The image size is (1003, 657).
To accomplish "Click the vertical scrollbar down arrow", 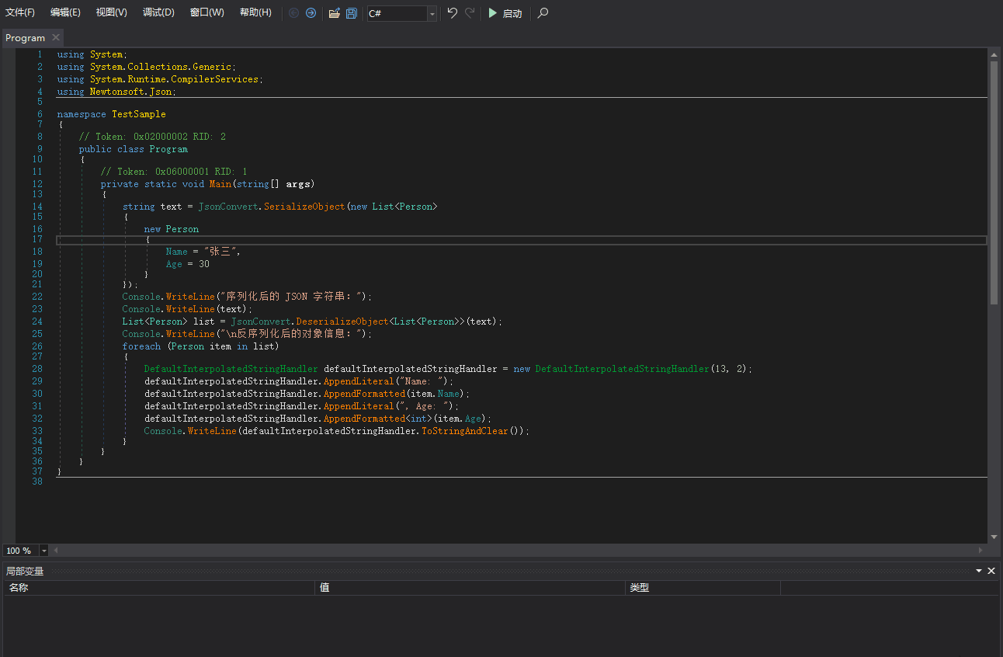I will point(994,537).
